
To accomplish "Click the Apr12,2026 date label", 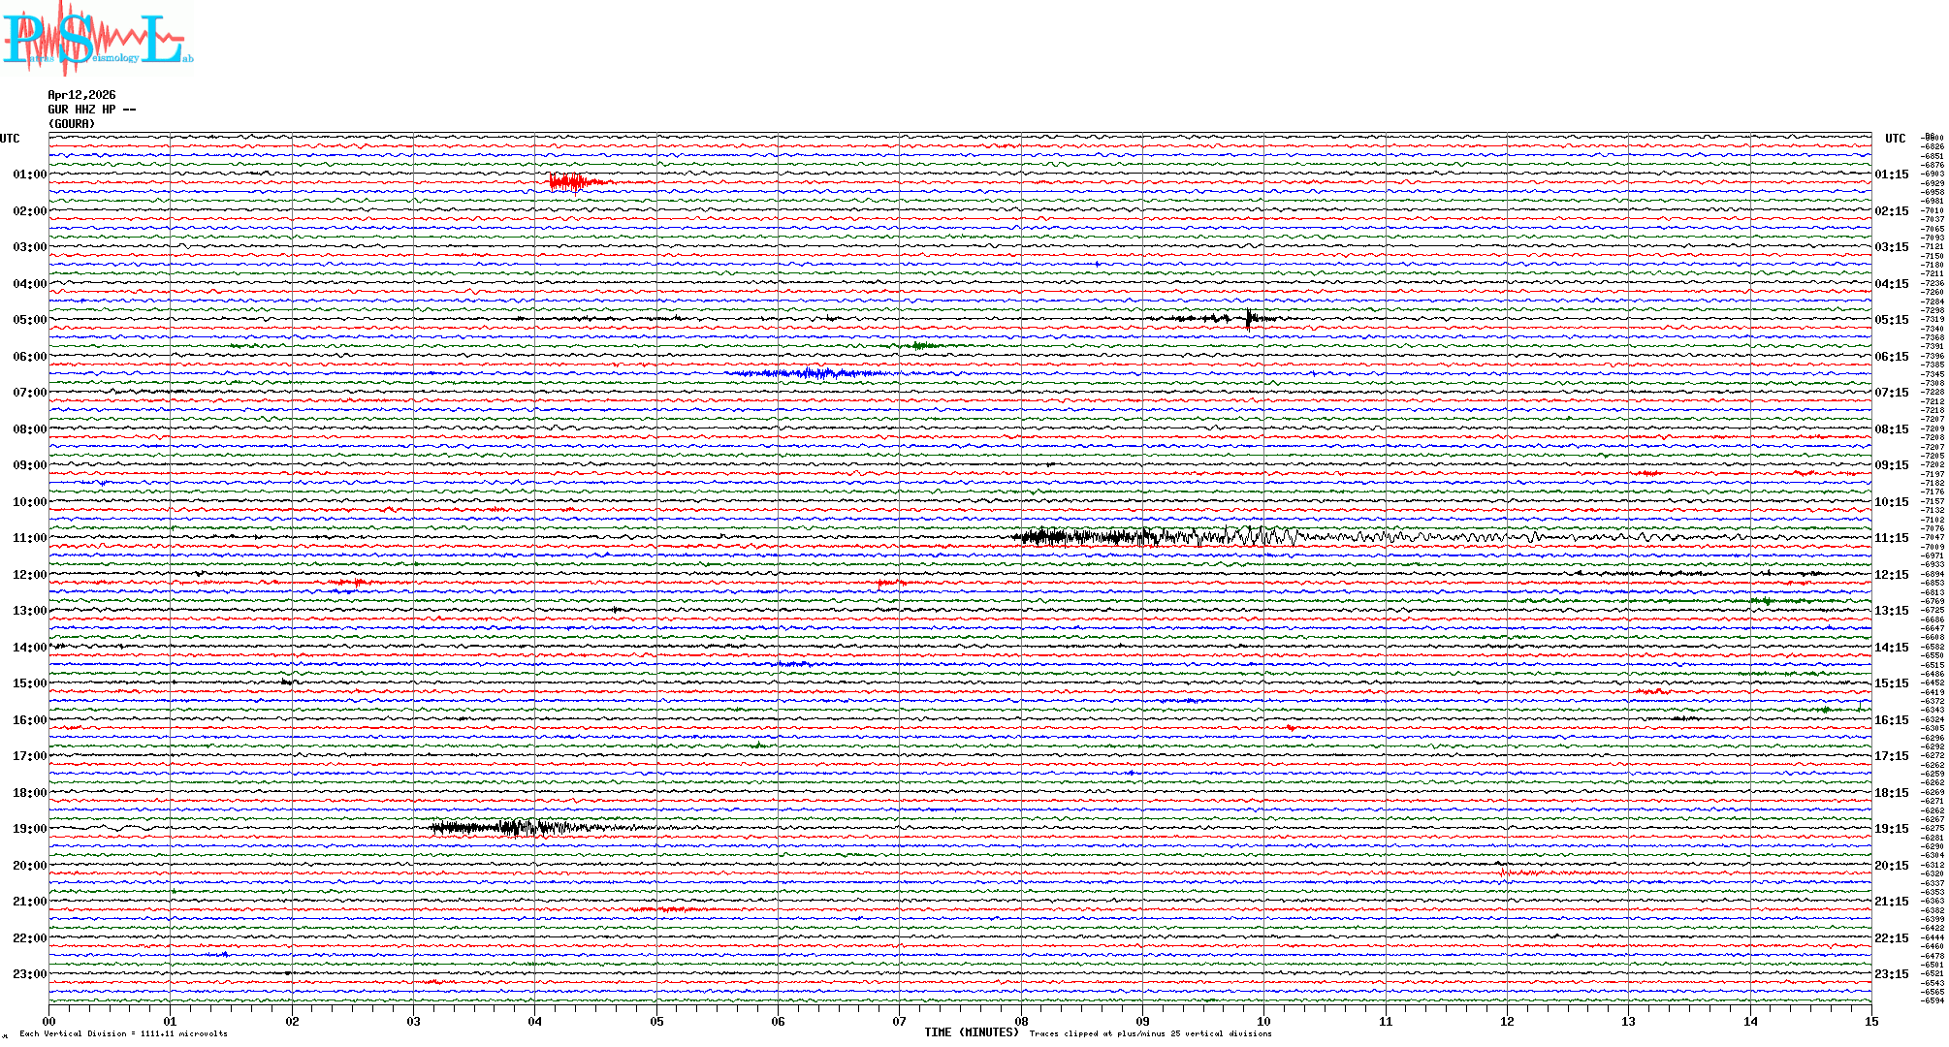I will [x=81, y=95].
